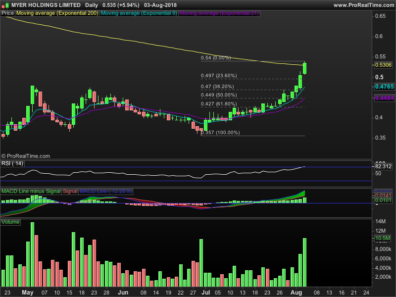Click the purple 0.4484 EMA 21 price tag
The width and height of the screenshot is (396, 297).
pos(385,98)
